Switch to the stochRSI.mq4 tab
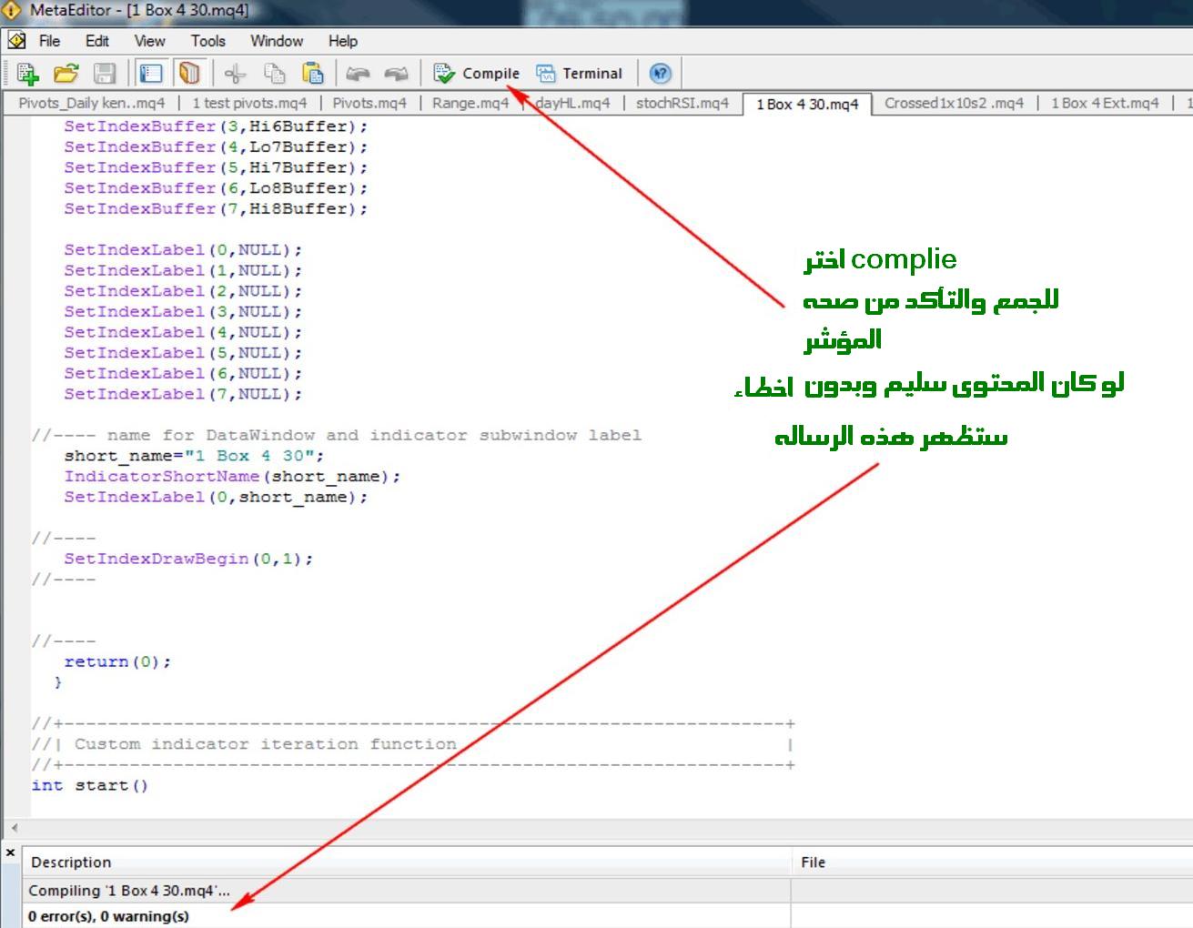1193x928 pixels. tap(682, 103)
